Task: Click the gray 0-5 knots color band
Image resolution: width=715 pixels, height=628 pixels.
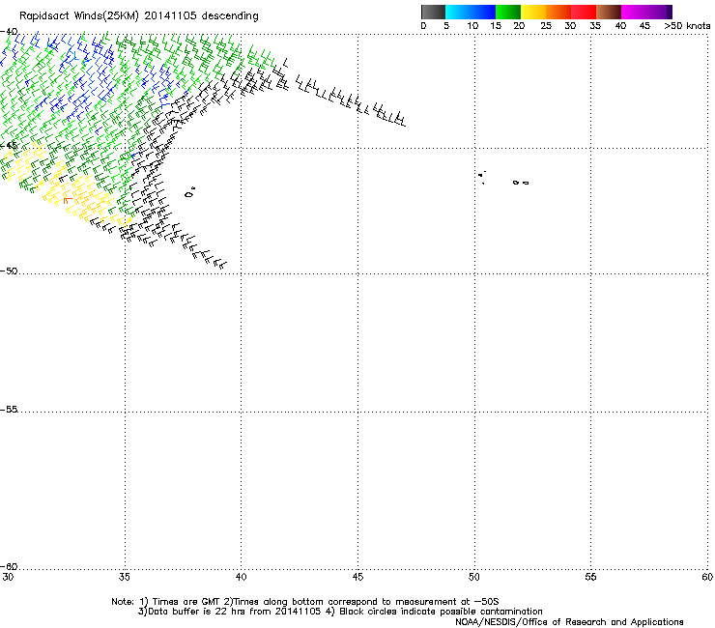Action: (433, 12)
